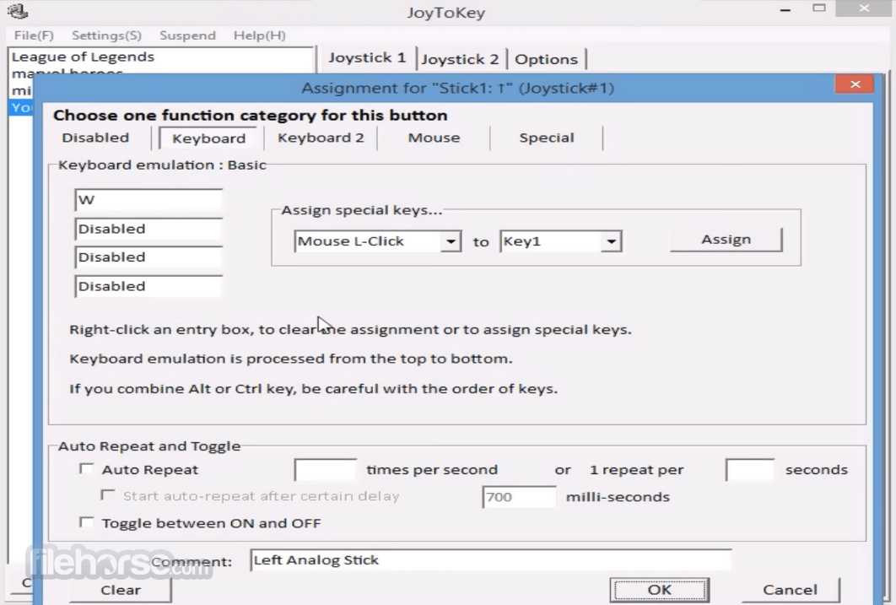Expand the Key1 target dropdown
Viewport: 896px width, 605px height.
[611, 241]
